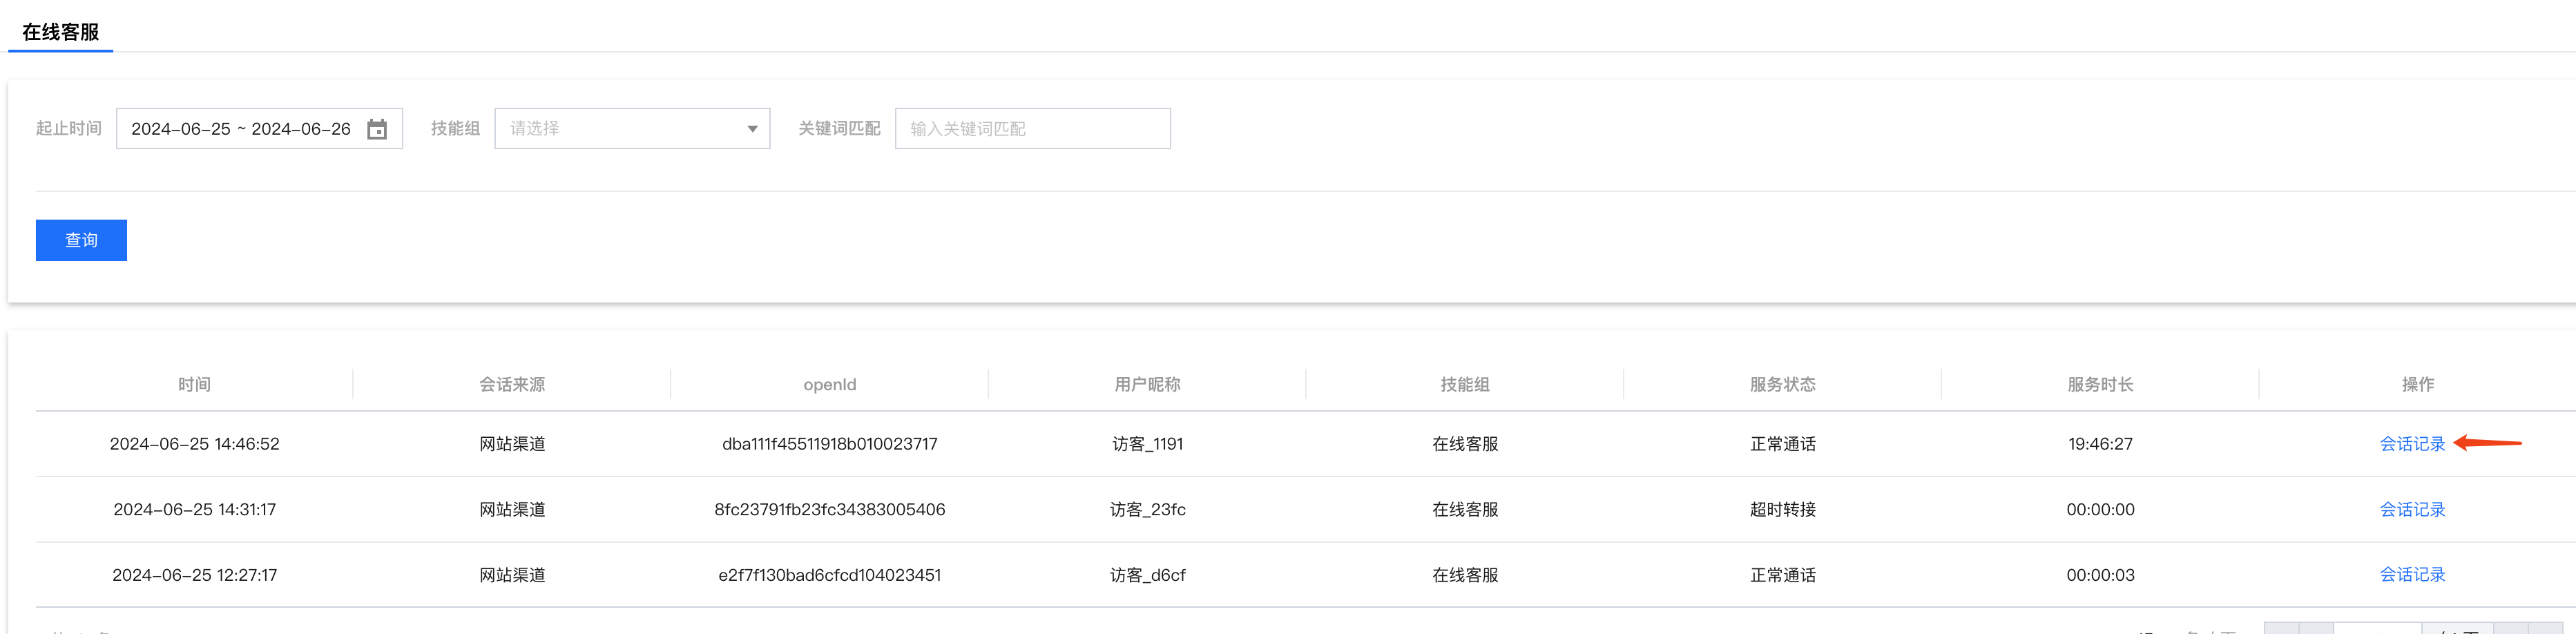The height and width of the screenshot is (634, 2576).
Task: Click the openId column header
Action: point(829,385)
